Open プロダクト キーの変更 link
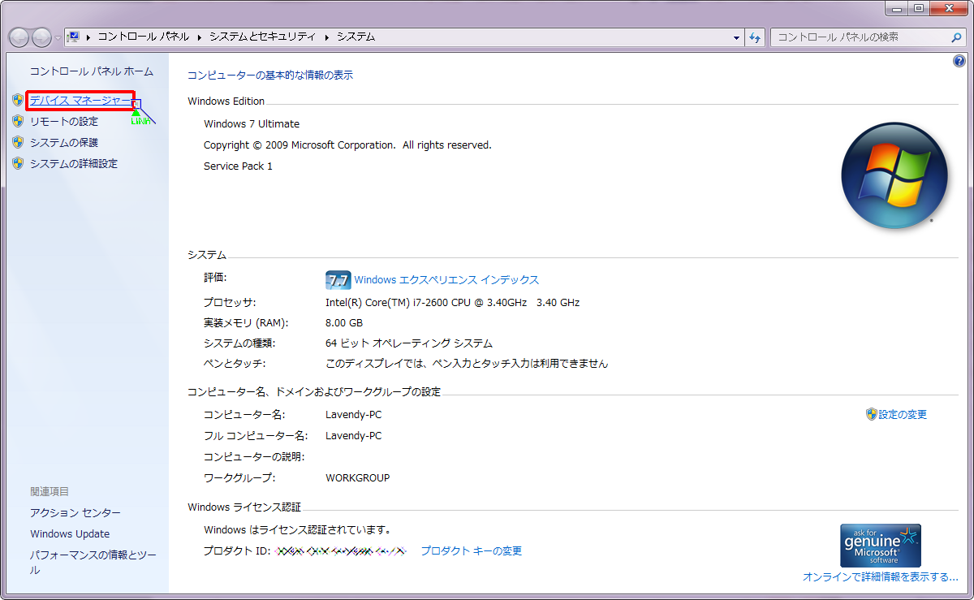Screen dimensions: 974x600 [471, 550]
